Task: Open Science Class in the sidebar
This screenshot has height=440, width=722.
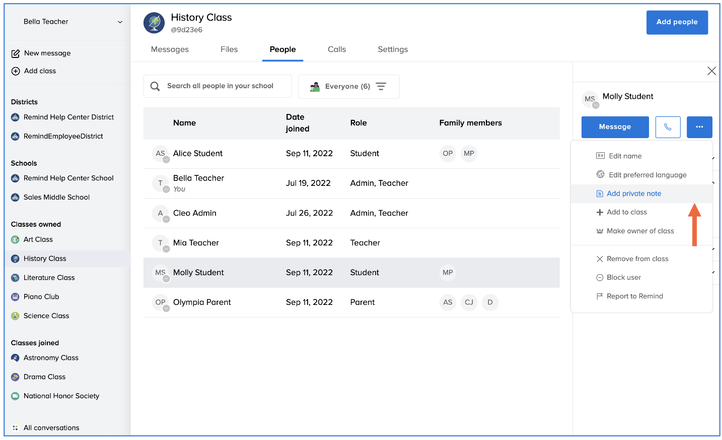Action: 46,316
